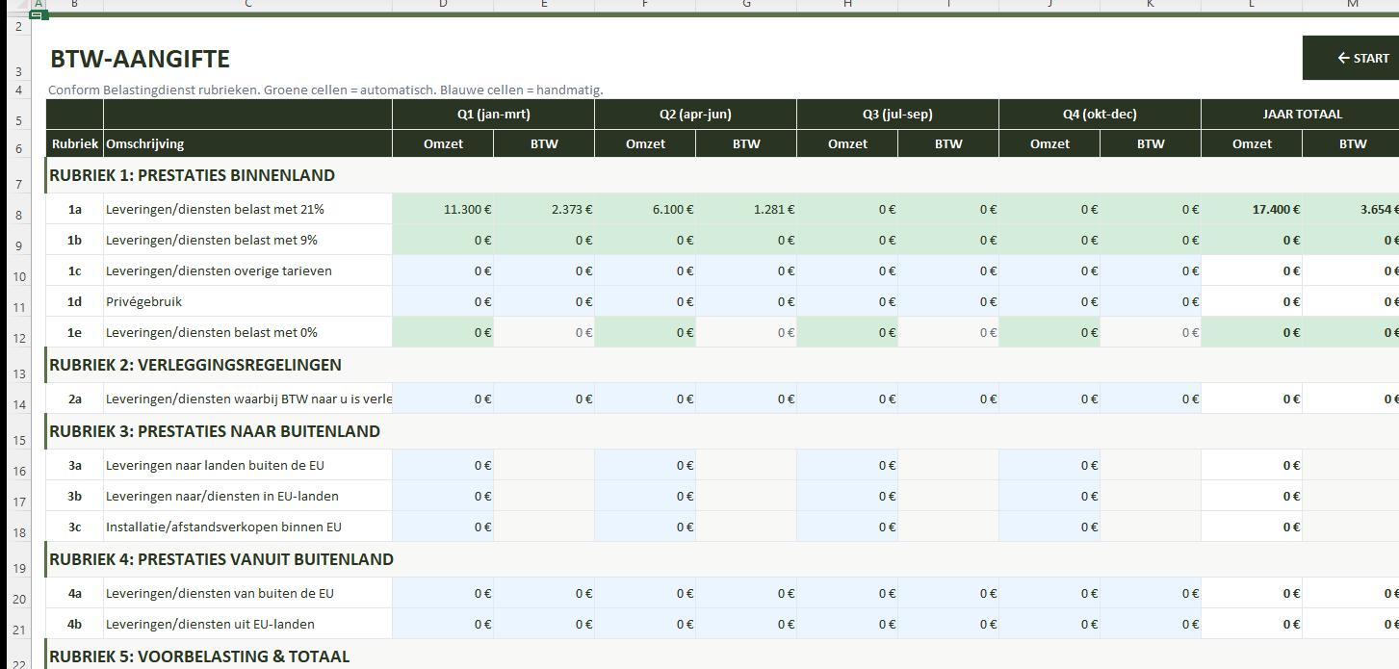Viewport: 1399px width, 669px height.
Task: Click Q1 Omzet cell for Privégebruik
Action: tap(443, 301)
